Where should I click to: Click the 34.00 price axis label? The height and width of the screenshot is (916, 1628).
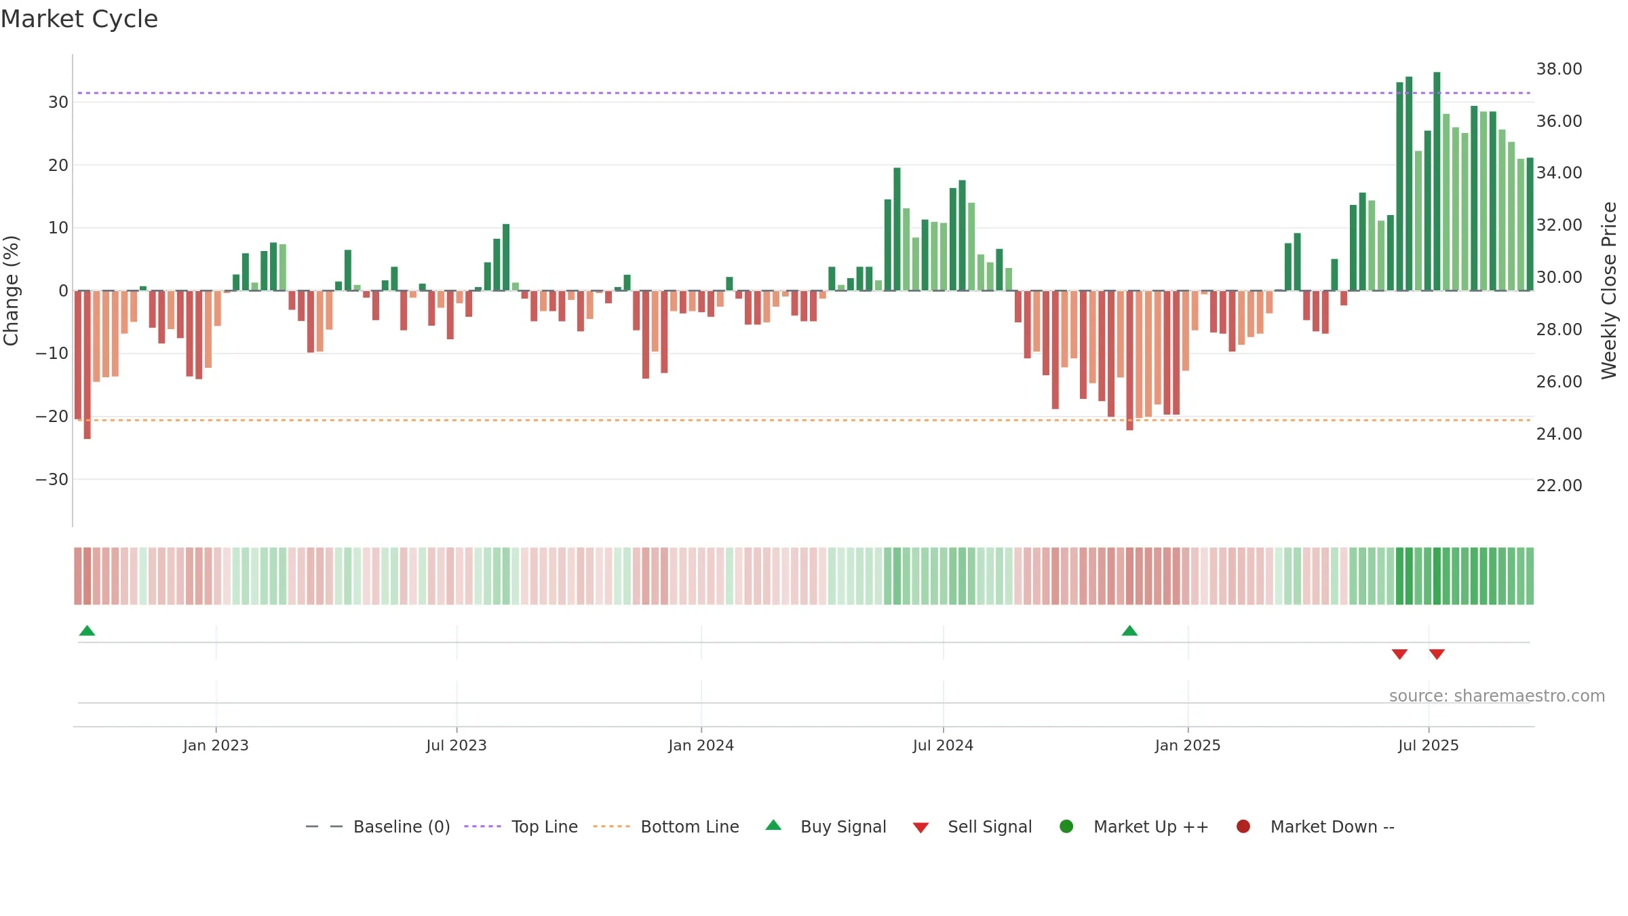tap(1559, 173)
